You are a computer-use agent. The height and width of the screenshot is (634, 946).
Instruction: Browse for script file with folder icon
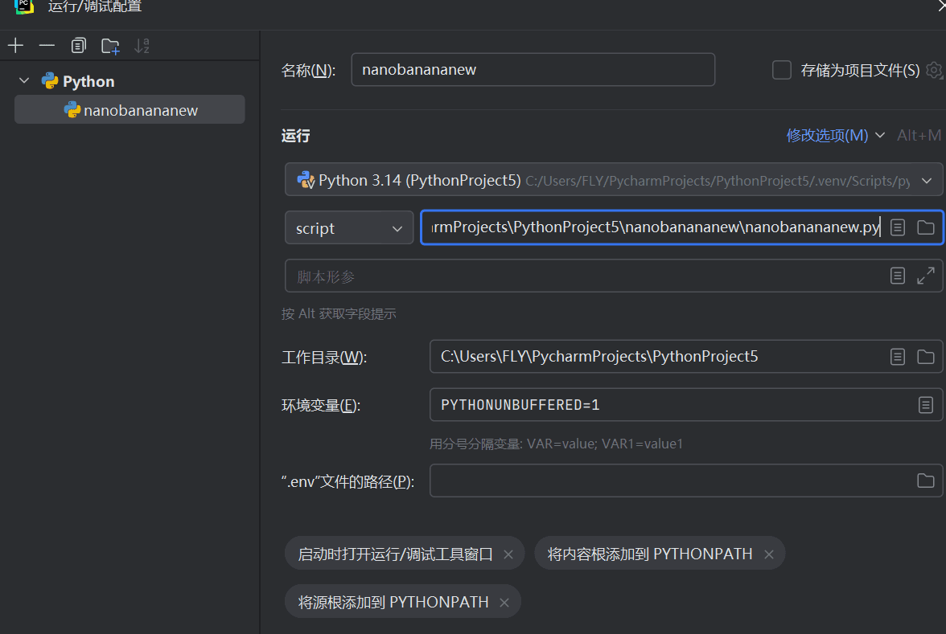[925, 227]
